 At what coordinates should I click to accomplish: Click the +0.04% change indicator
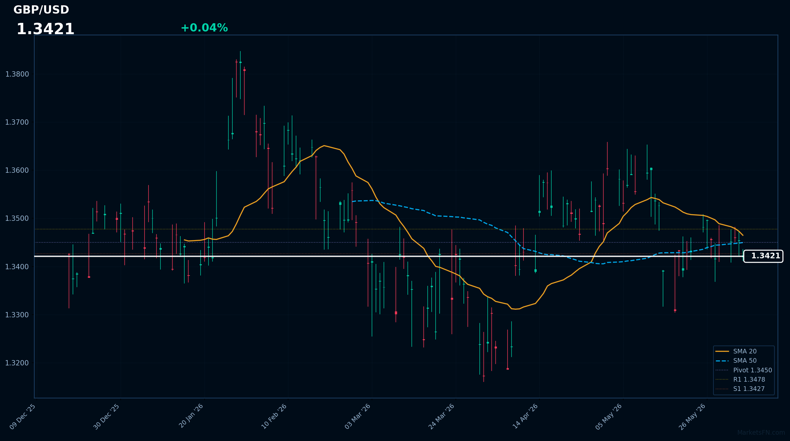coord(204,28)
